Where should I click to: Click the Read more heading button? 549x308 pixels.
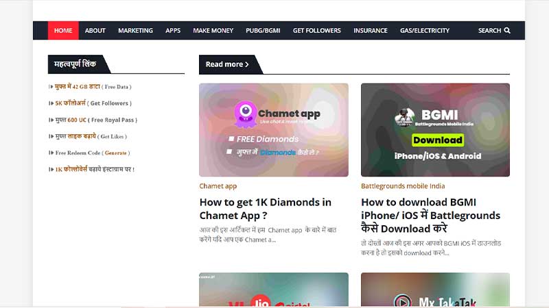(227, 64)
